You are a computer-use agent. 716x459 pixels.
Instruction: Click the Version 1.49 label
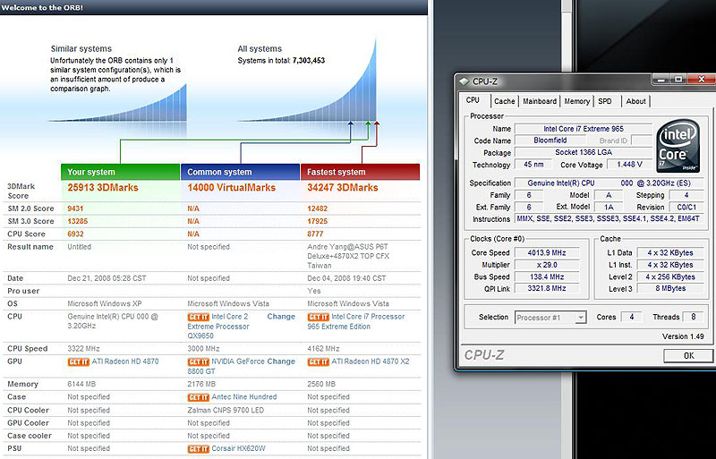[x=683, y=336]
